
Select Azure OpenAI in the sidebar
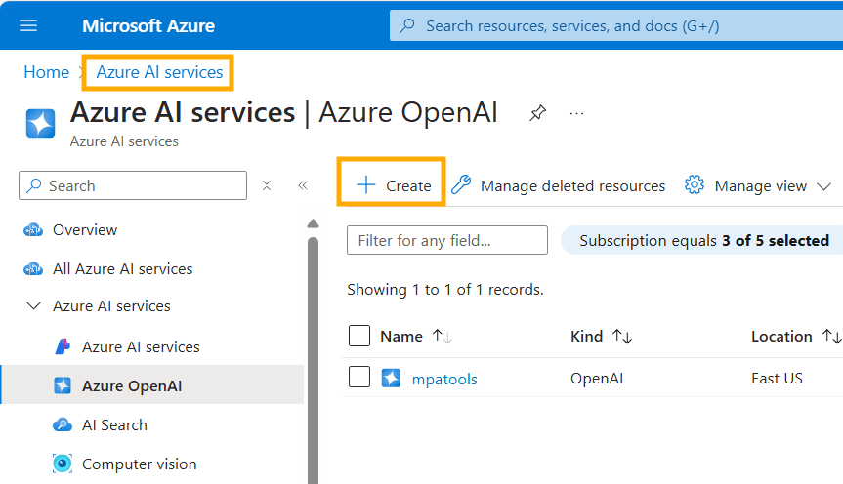click(152, 385)
